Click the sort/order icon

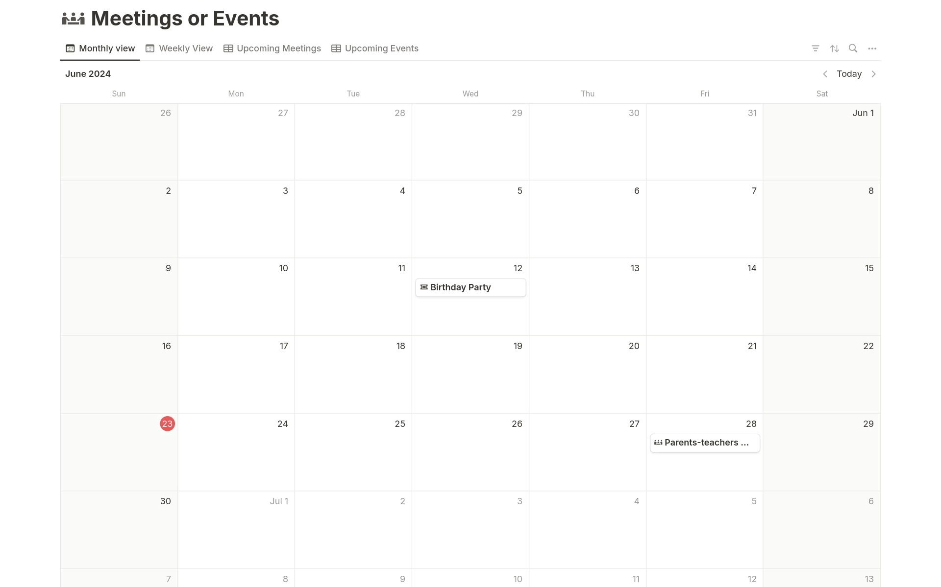835,48
